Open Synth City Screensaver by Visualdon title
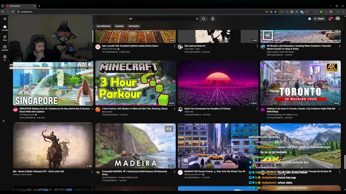 pyautogui.click(x=207, y=109)
